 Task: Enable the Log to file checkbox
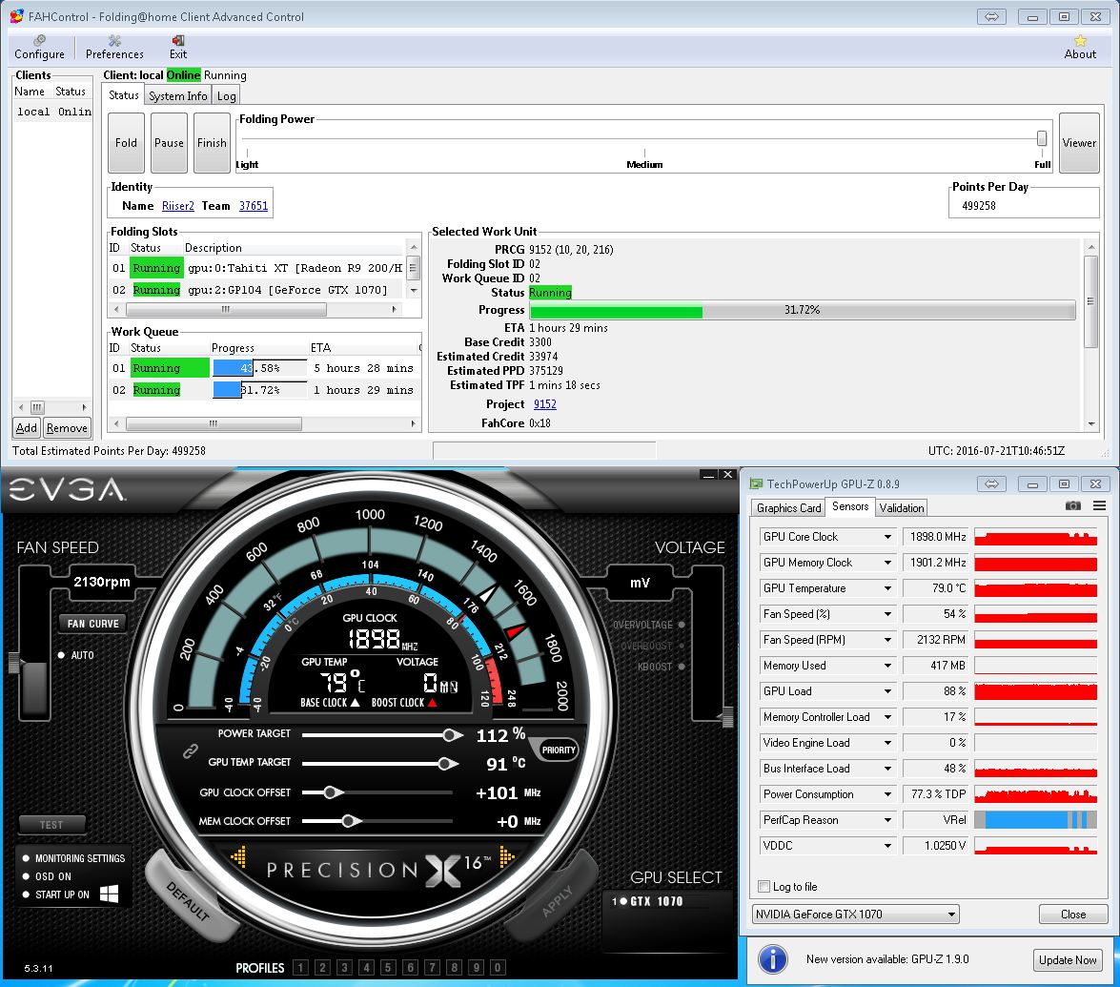(x=764, y=886)
